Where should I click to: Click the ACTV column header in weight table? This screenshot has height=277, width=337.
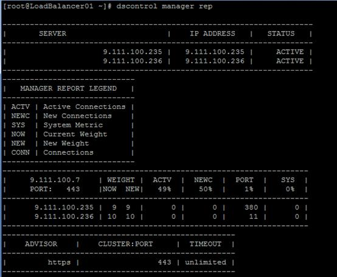click(162, 180)
